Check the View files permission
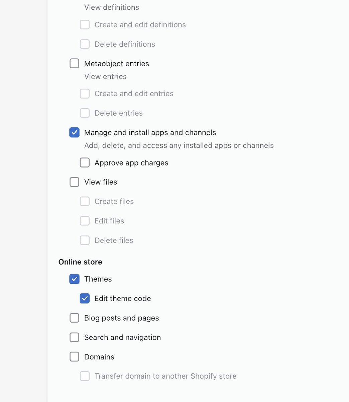The image size is (349, 402). 74,182
